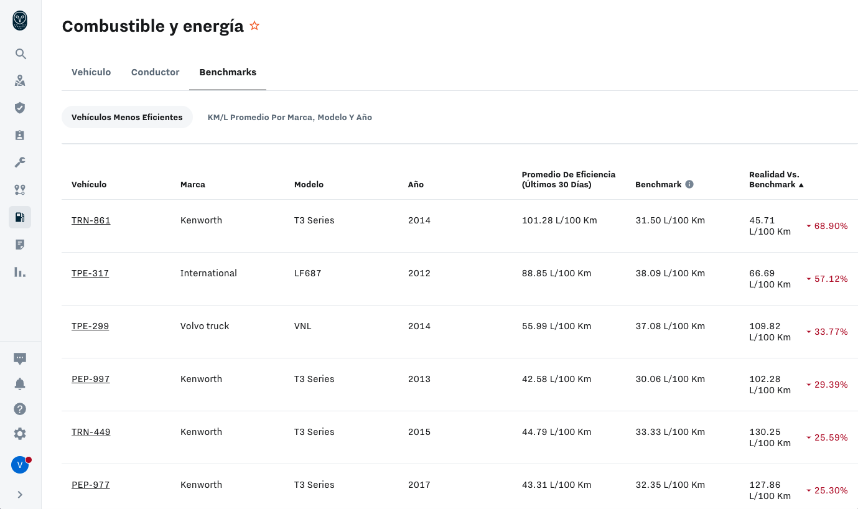Sort by Realidad Vs. Benchmark column
Image resolution: width=858 pixels, height=509 pixels.
tap(776, 180)
